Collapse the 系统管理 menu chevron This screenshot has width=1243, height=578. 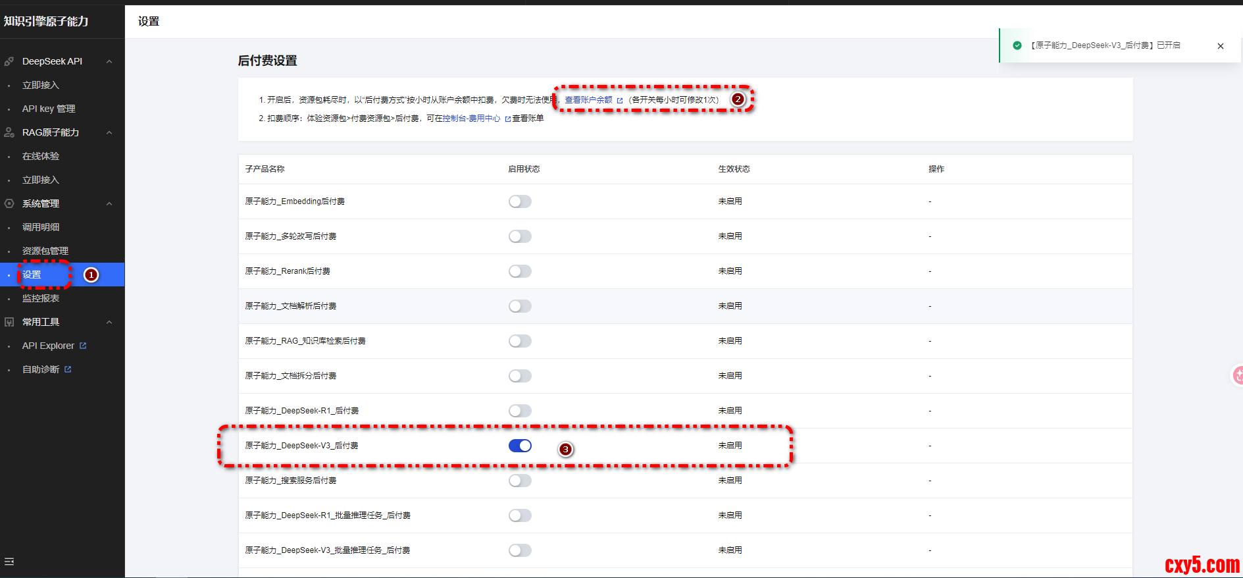[109, 203]
